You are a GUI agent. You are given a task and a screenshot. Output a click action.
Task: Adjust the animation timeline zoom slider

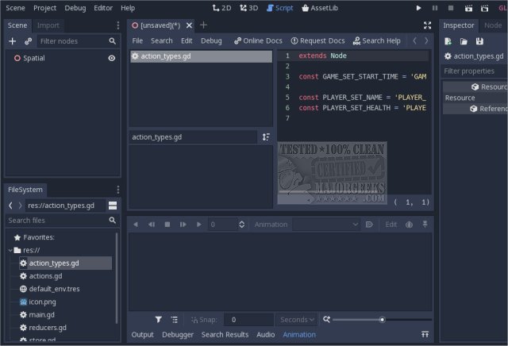pos(382,319)
